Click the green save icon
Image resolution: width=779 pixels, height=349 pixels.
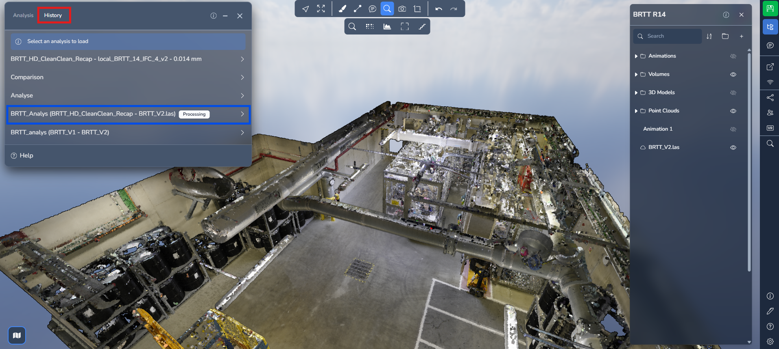click(x=770, y=9)
